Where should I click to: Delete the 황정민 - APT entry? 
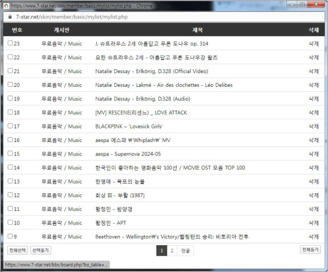click(313, 223)
